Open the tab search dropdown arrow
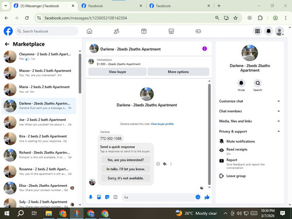The image size is (292, 219). (x=6, y=6)
